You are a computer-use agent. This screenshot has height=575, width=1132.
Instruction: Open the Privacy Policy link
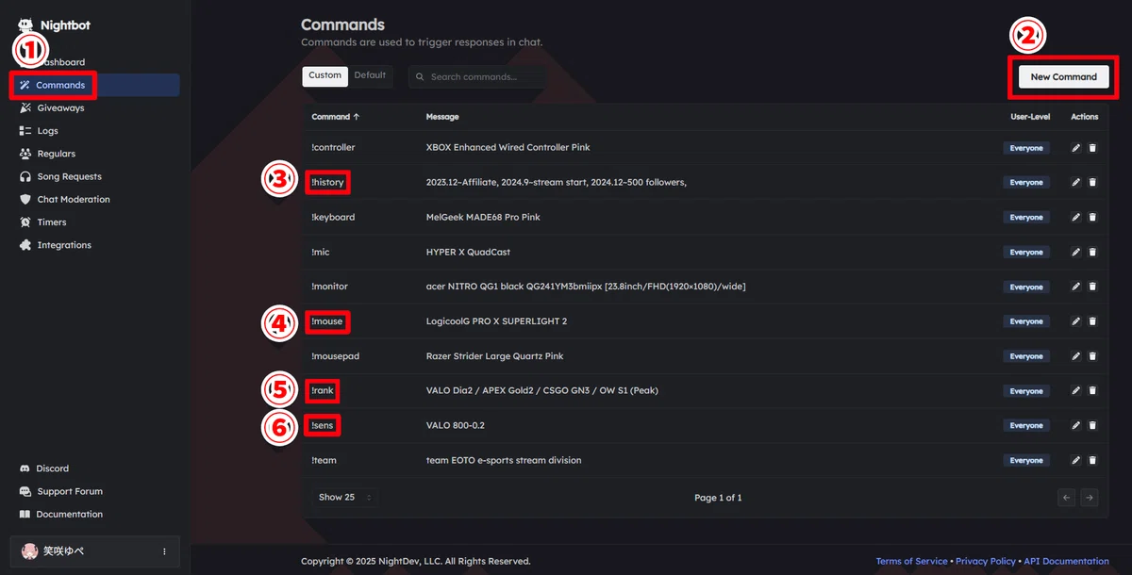986,562
